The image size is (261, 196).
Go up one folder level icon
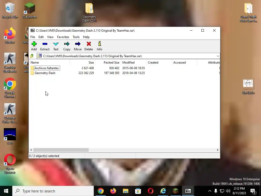(32, 56)
